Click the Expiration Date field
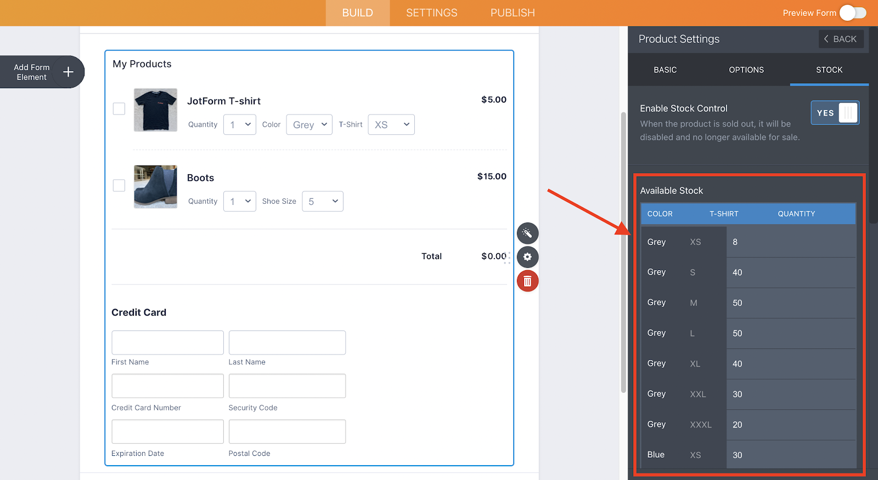The image size is (878, 480). pos(167,431)
